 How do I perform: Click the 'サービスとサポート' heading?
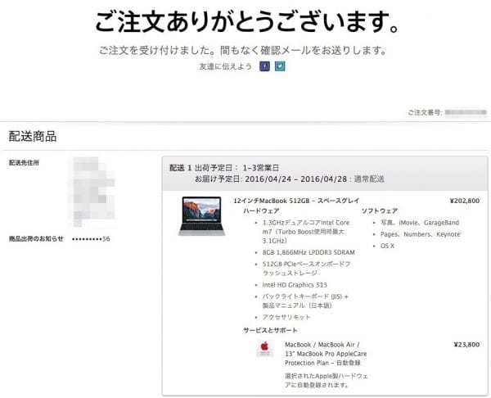[x=270, y=330]
